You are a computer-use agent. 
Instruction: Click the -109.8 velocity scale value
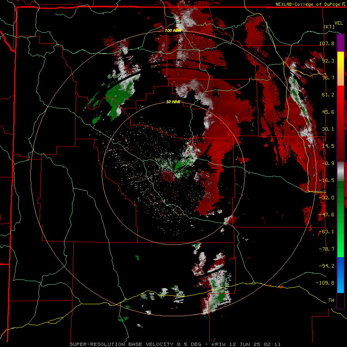(x=325, y=283)
